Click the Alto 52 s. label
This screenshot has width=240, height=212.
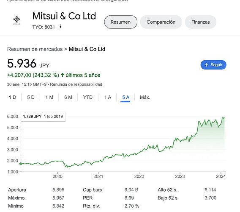pos(168,190)
